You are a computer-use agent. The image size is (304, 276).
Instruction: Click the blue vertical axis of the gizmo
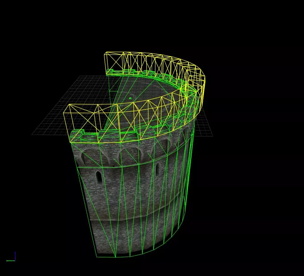pos(15,256)
